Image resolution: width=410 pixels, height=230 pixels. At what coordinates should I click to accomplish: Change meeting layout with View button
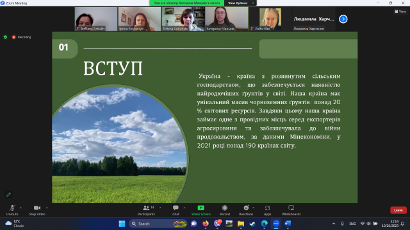(x=400, y=11)
